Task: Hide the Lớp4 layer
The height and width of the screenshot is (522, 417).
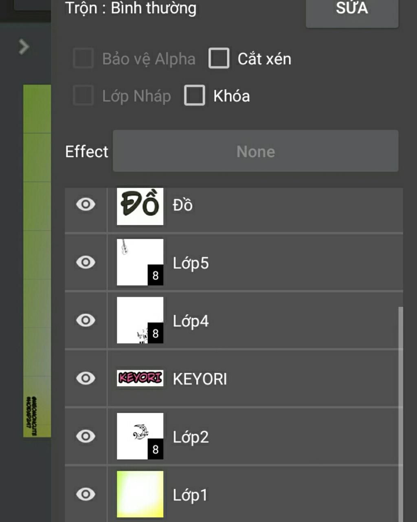Action: [x=86, y=321]
